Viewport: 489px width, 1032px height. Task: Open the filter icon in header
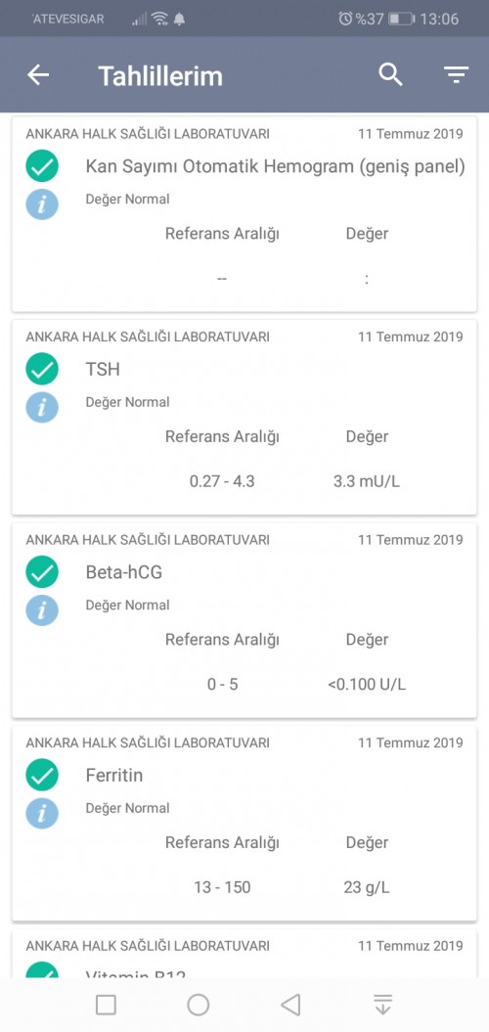click(x=456, y=75)
